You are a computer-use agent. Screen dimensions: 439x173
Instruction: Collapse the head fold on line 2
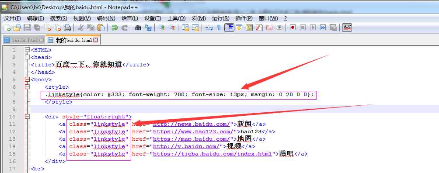tap(27, 57)
